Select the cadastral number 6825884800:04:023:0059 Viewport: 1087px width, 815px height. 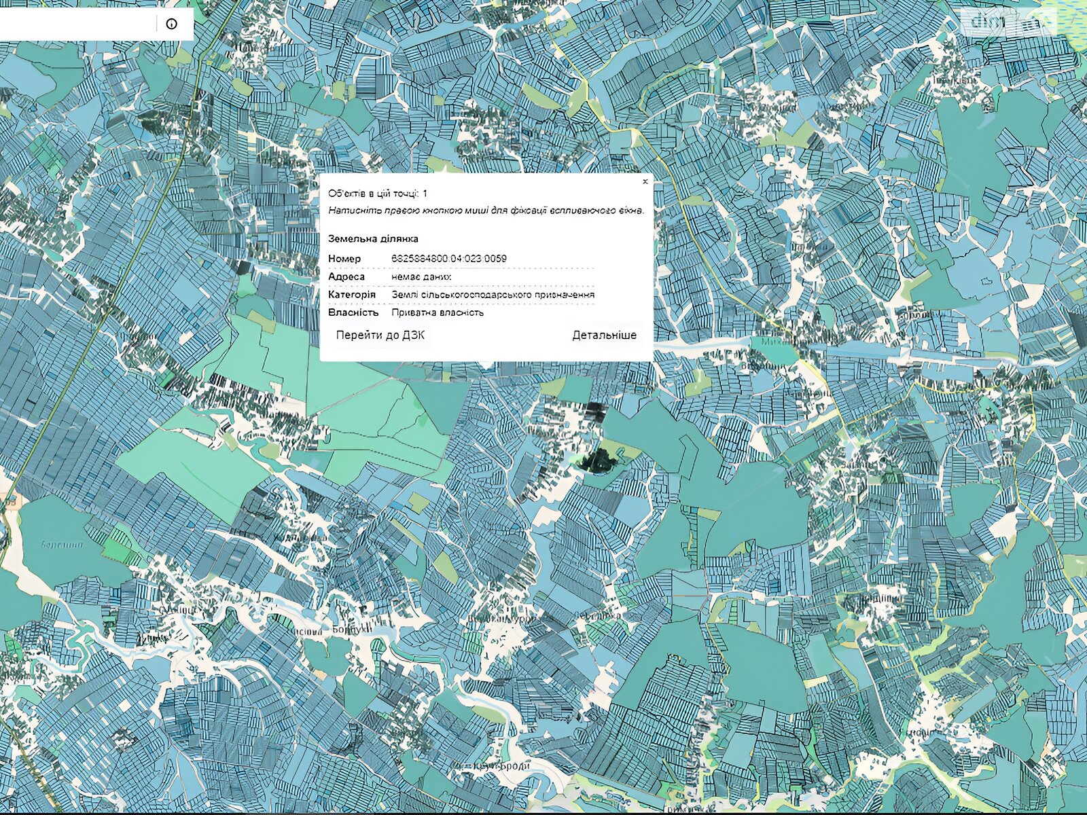449,258
